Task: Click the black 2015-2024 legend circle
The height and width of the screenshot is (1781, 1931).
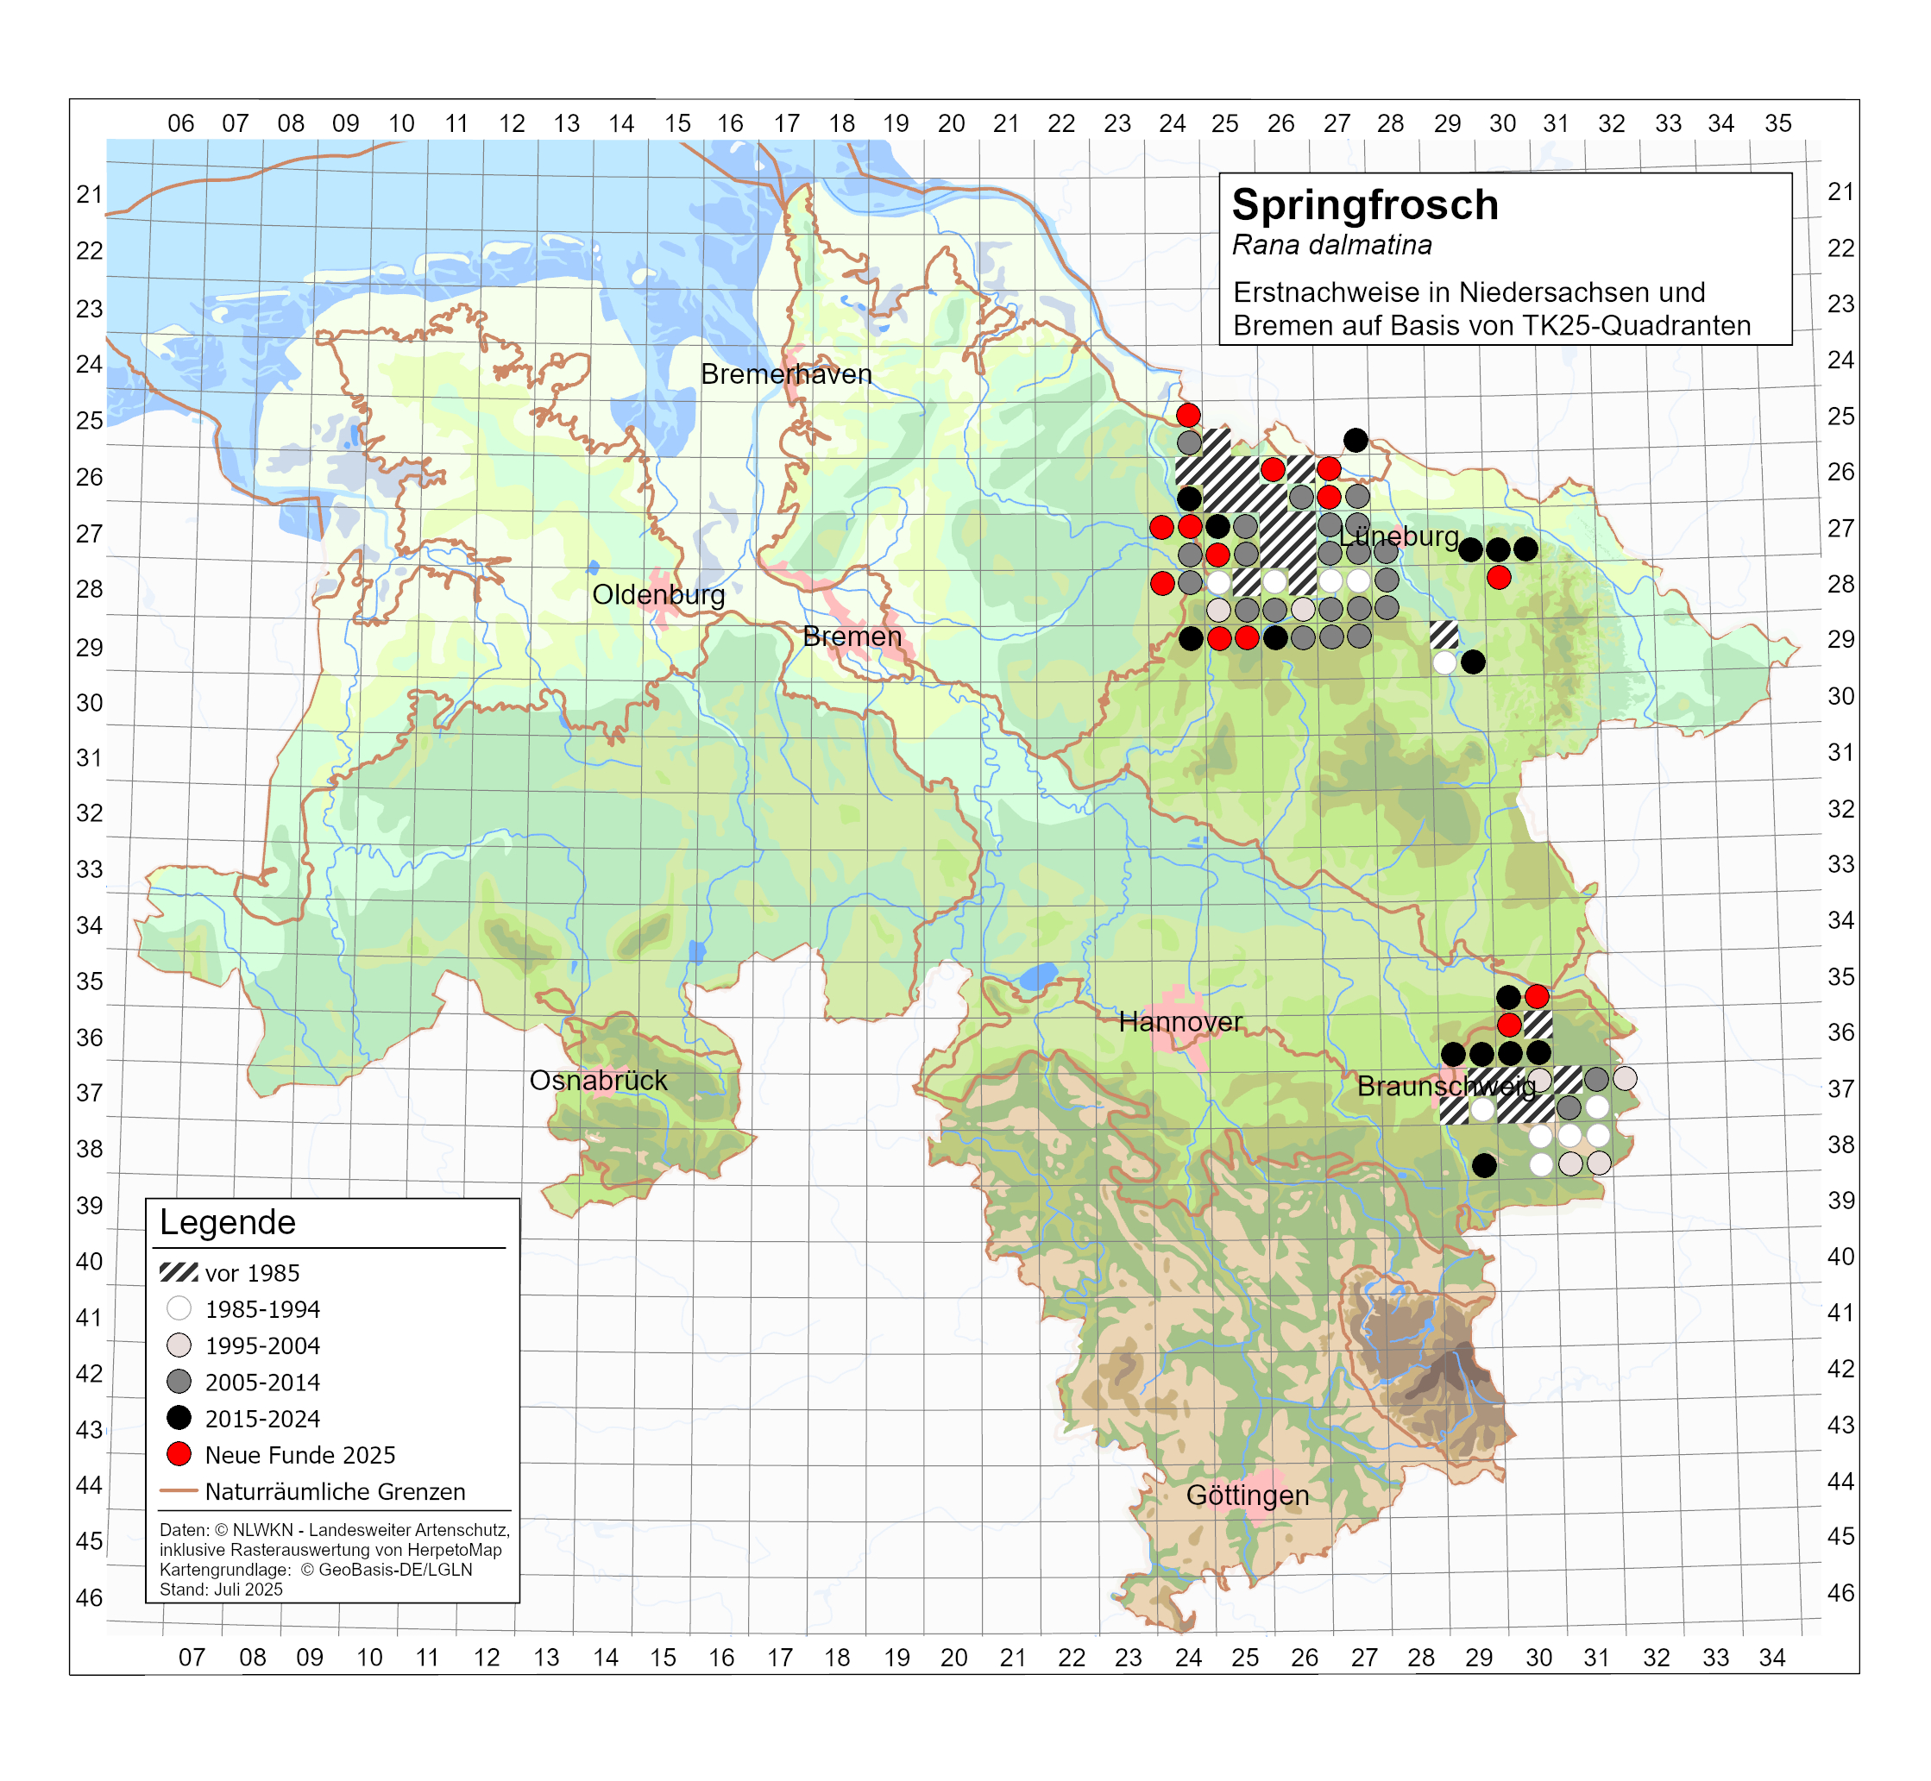Action: pos(179,1419)
